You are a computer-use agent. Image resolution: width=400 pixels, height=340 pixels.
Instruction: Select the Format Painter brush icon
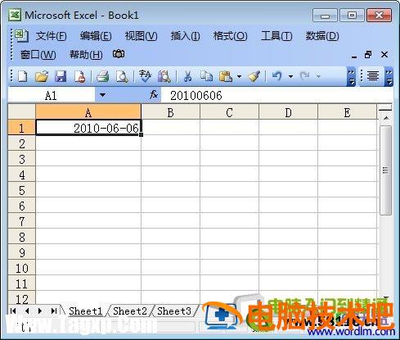pos(254,76)
